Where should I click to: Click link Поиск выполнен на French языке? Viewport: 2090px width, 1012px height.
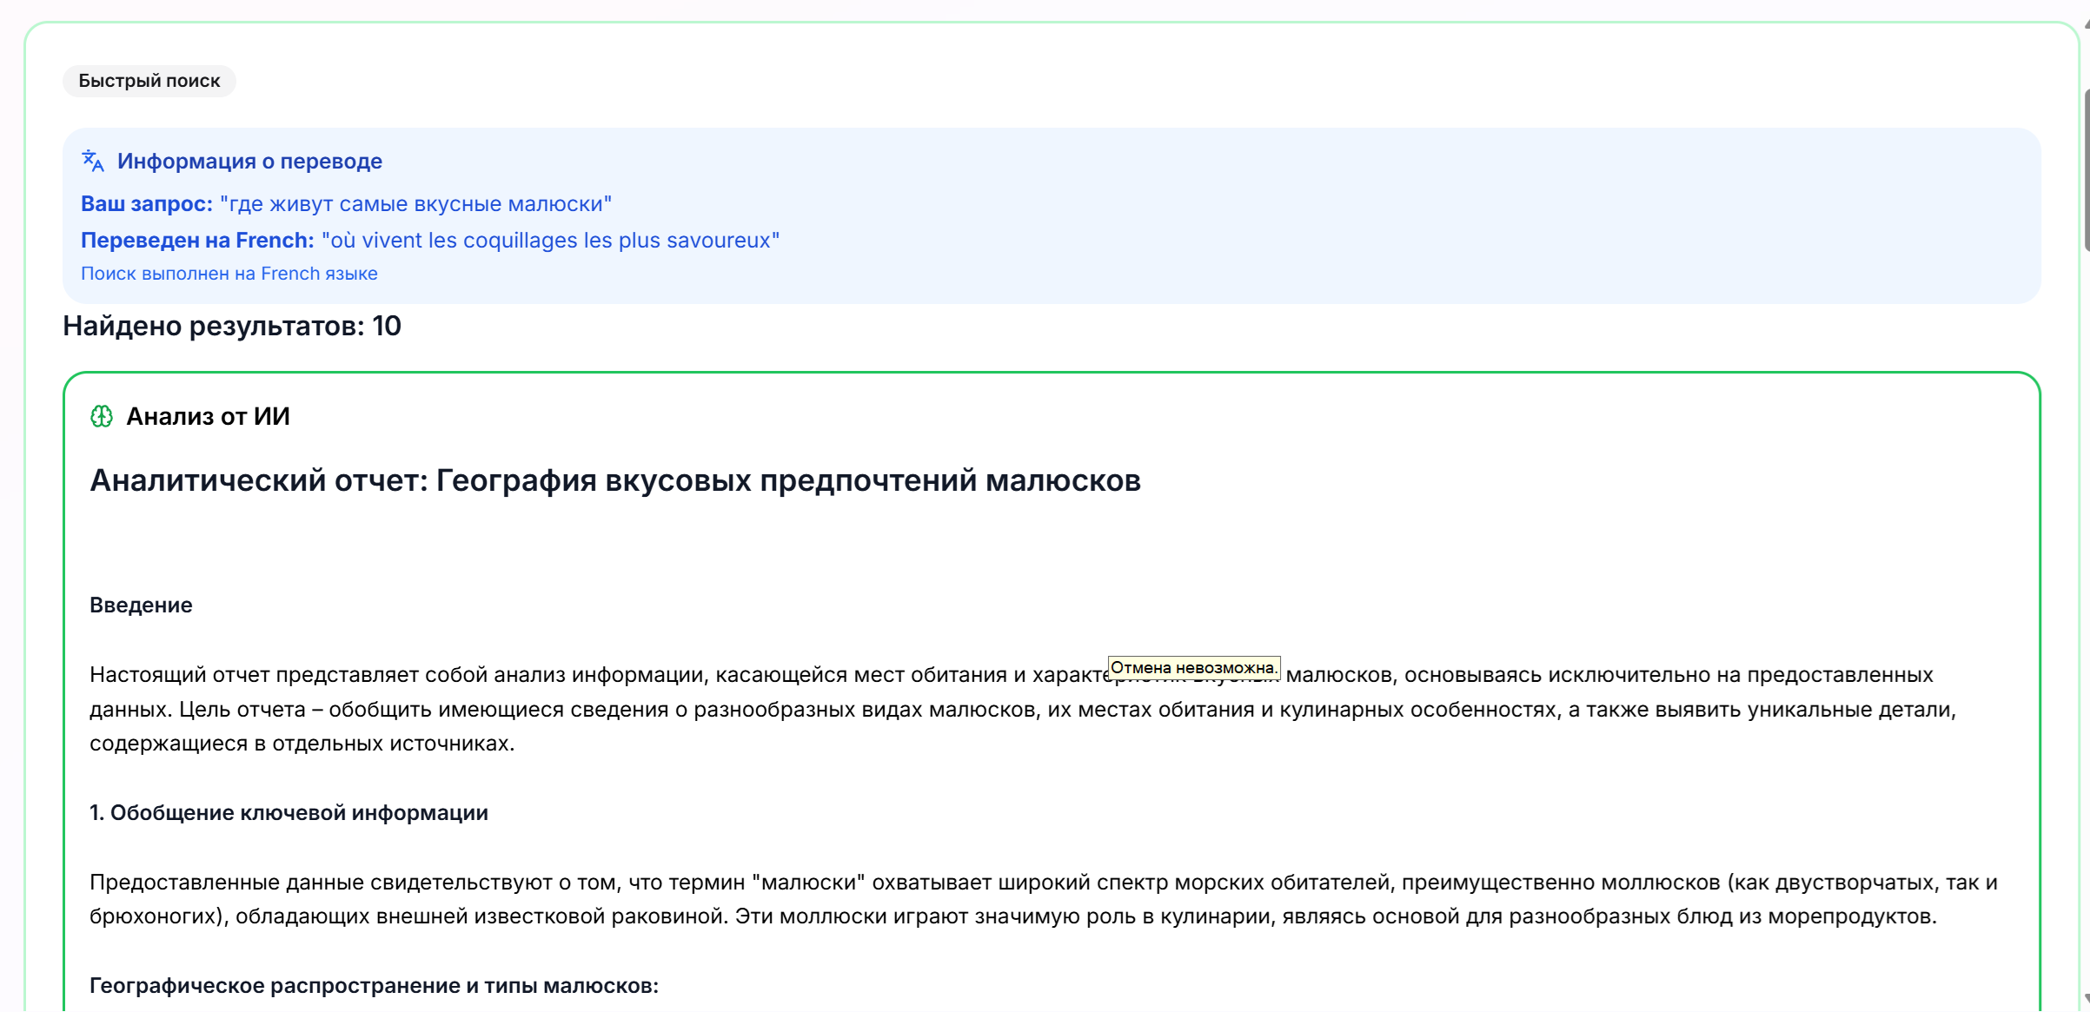click(229, 273)
